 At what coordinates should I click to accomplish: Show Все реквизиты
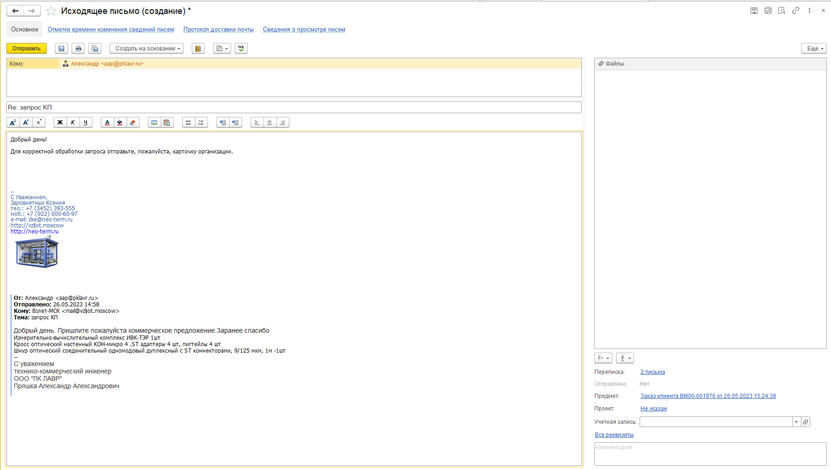point(614,435)
